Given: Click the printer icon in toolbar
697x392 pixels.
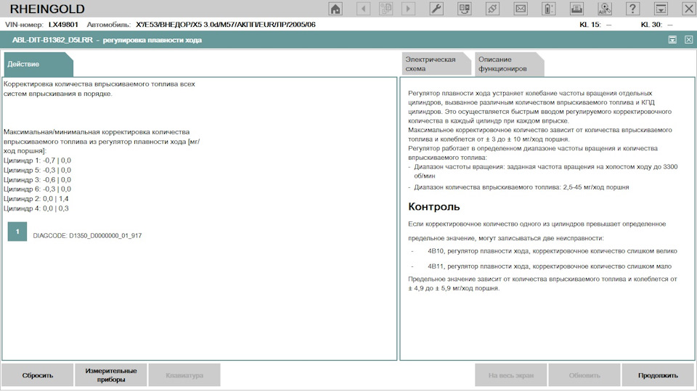Looking at the screenshot, I should click(576, 9).
